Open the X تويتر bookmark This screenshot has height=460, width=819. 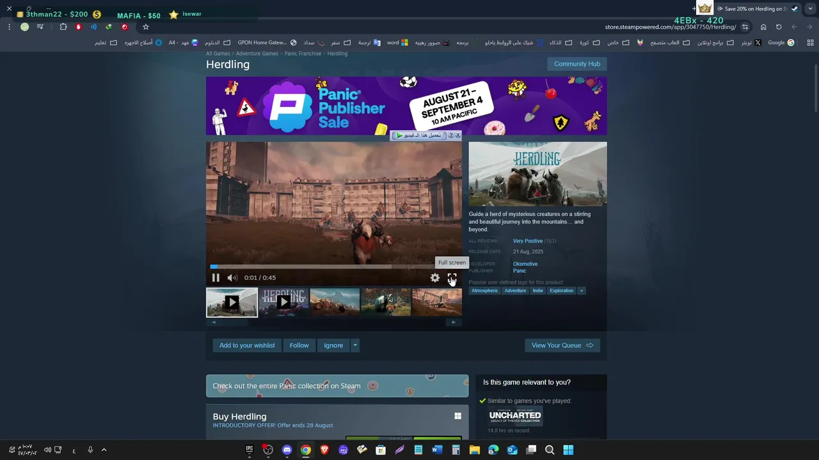pos(751,43)
